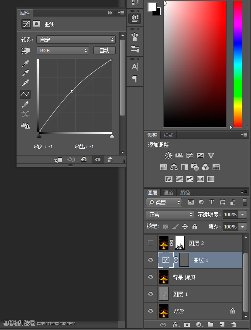
Task: Add a Threshold adjustment
Action: coord(190,179)
